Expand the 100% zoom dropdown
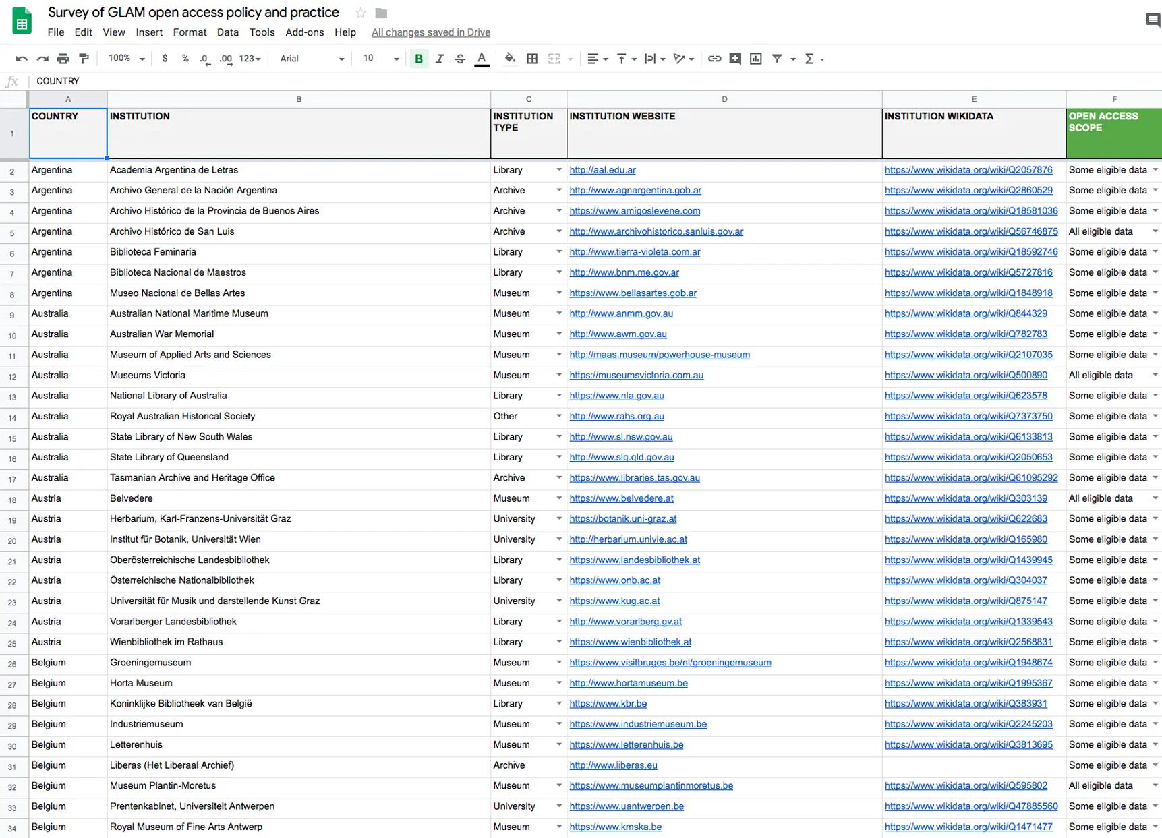This screenshot has height=838, width=1162. click(x=127, y=59)
